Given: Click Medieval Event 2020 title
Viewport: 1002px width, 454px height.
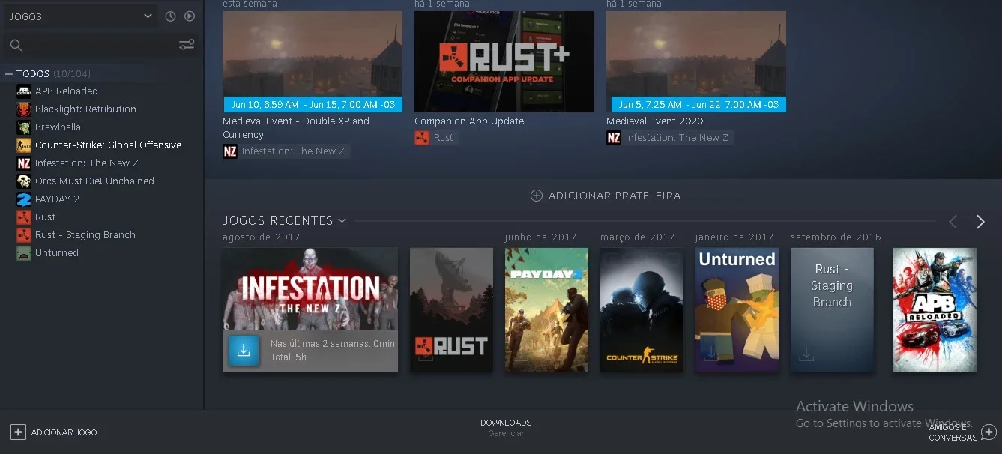Looking at the screenshot, I should 655,121.
